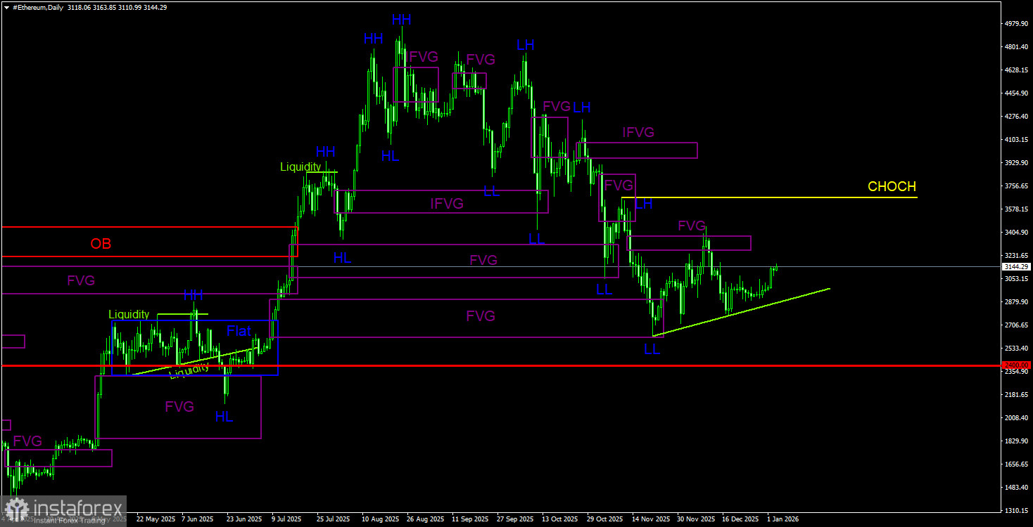Click the 9 Jul 2025 date label
The height and width of the screenshot is (527, 1033).
288,519
